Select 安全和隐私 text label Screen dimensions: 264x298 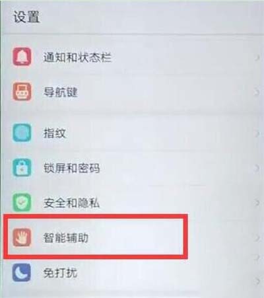[x=71, y=203]
